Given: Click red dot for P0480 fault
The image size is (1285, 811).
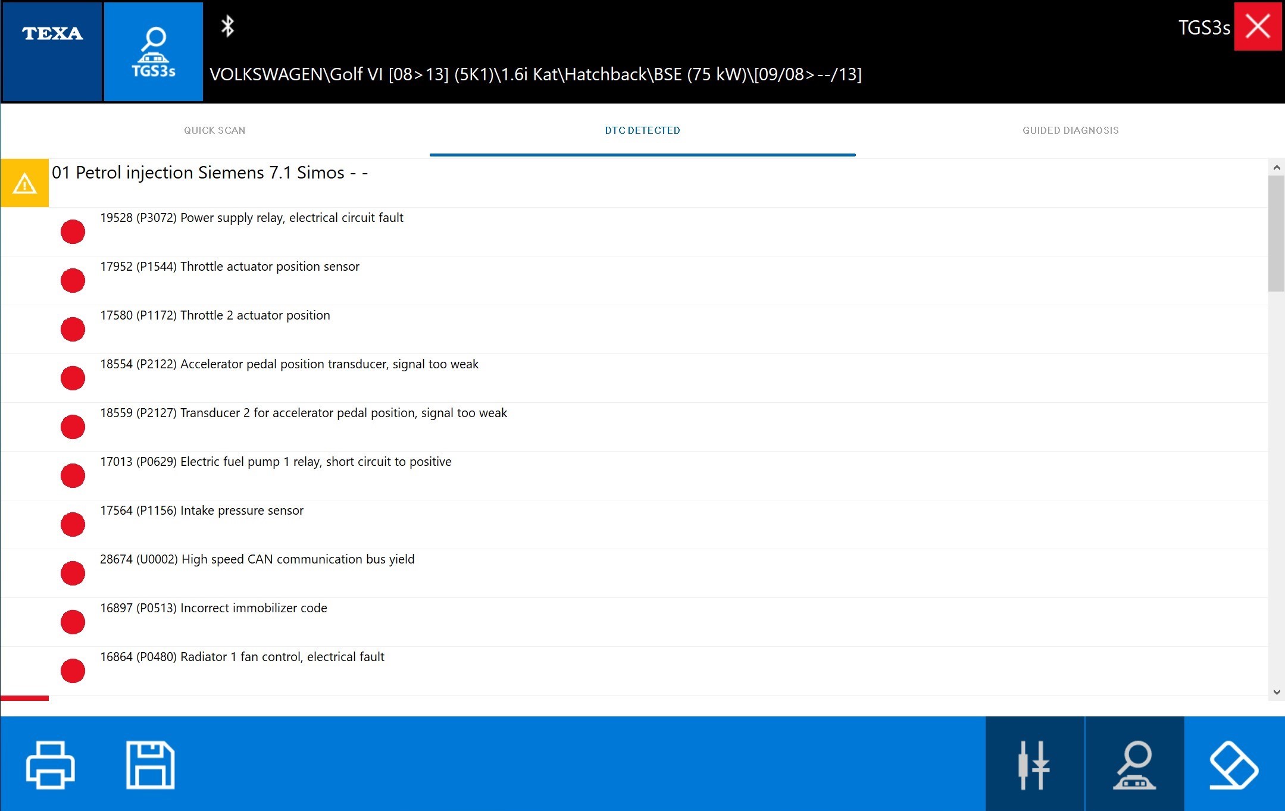Looking at the screenshot, I should 73,671.
